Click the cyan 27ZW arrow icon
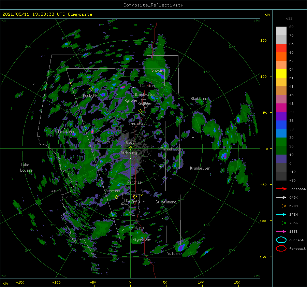 (x=281, y=215)
